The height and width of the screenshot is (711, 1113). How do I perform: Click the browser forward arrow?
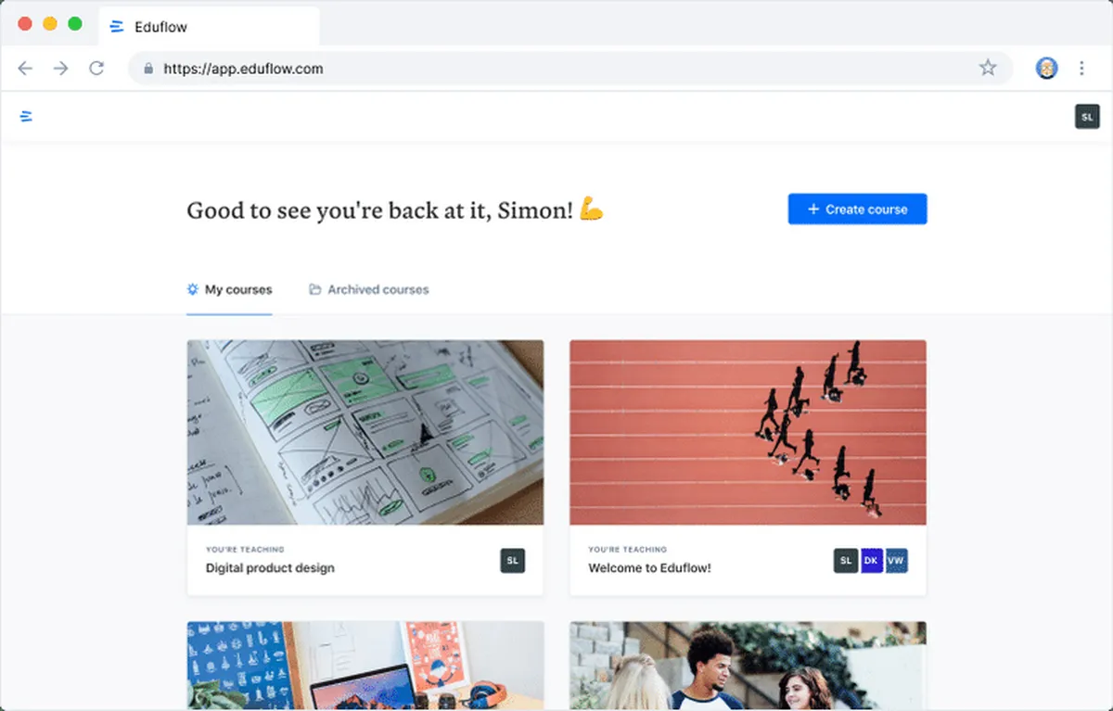coord(60,68)
